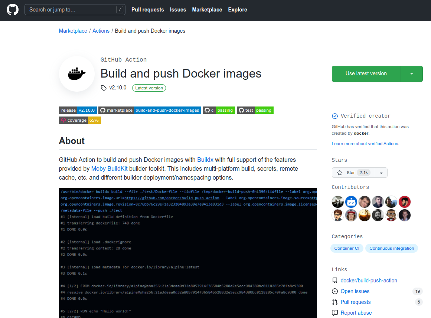Focus the Search or jump to field

click(x=75, y=10)
